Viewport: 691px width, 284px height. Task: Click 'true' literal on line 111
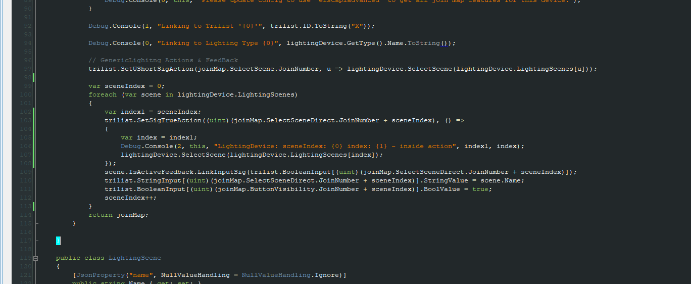(480, 189)
